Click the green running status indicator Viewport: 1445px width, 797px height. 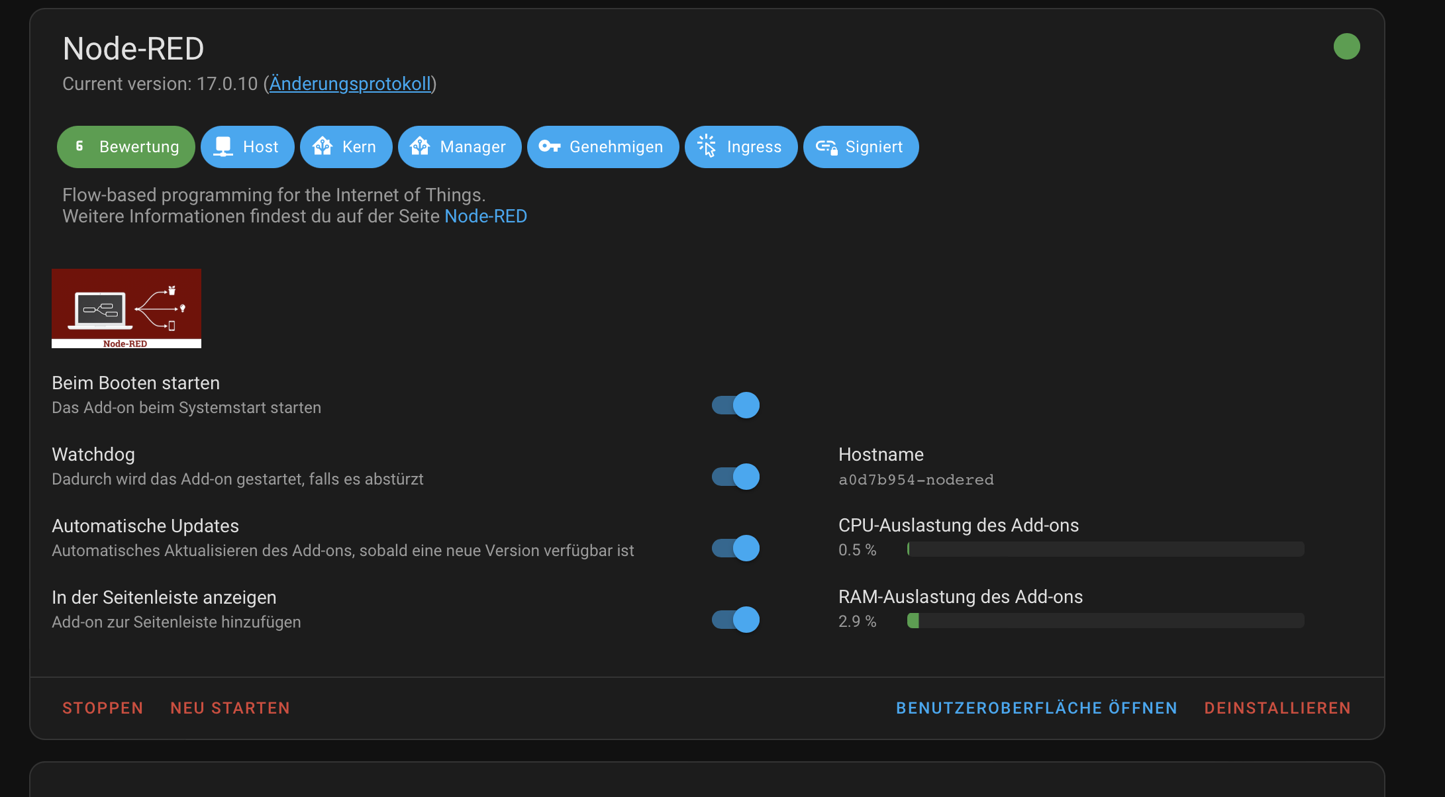pyautogui.click(x=1346, y=46)
